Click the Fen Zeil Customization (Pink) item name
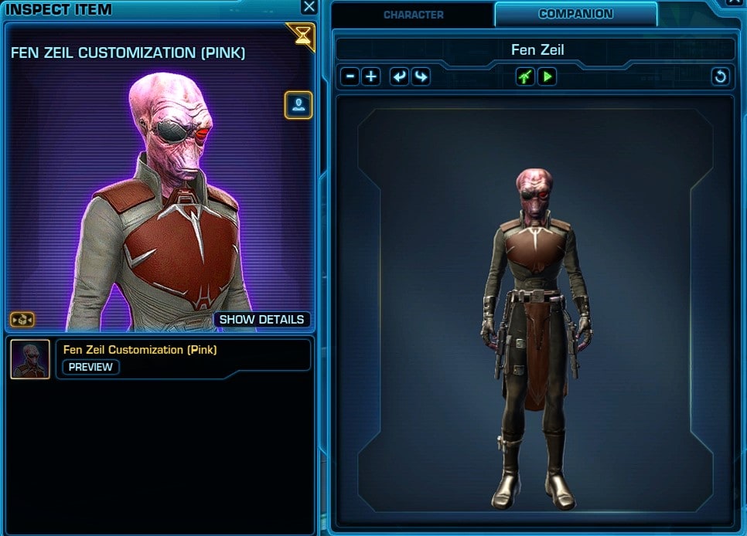The height and width of the screenshot is (536, 747). tap(140, 350)
